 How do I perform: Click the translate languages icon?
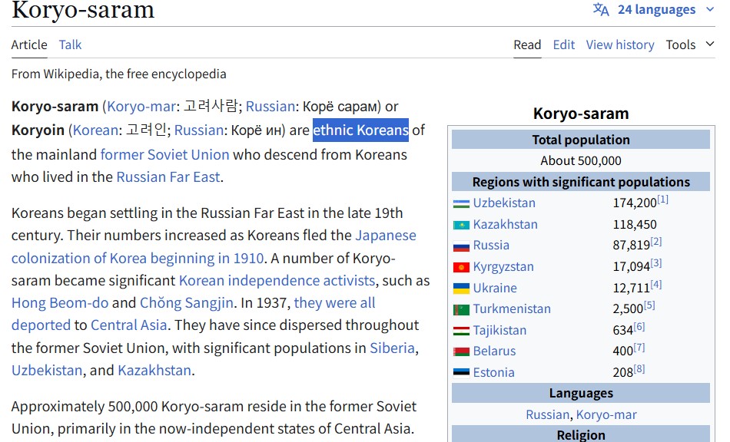(601, 9)
